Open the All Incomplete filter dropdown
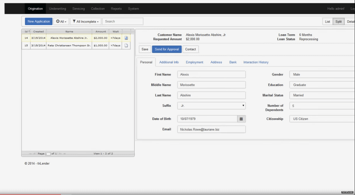355x195 pixels. point(86,22)
